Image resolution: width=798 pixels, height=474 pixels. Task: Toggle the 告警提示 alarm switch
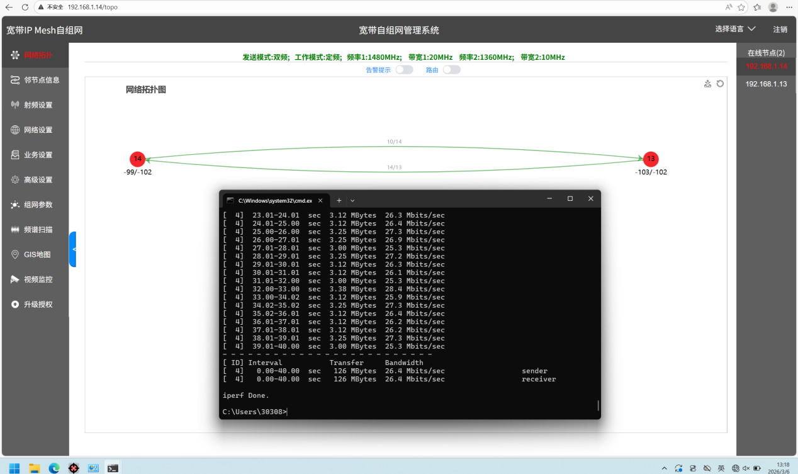pos(404,70)
